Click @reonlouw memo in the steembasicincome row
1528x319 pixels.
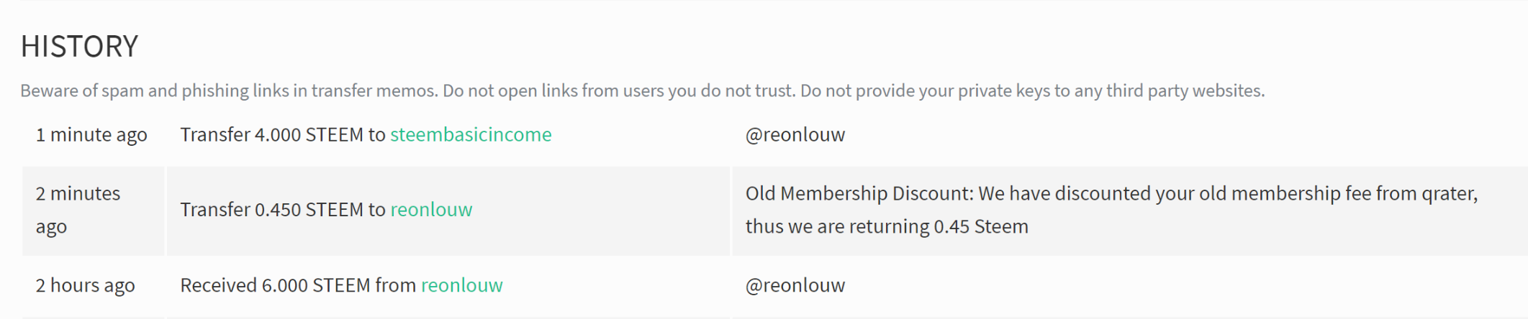(795, 134)
